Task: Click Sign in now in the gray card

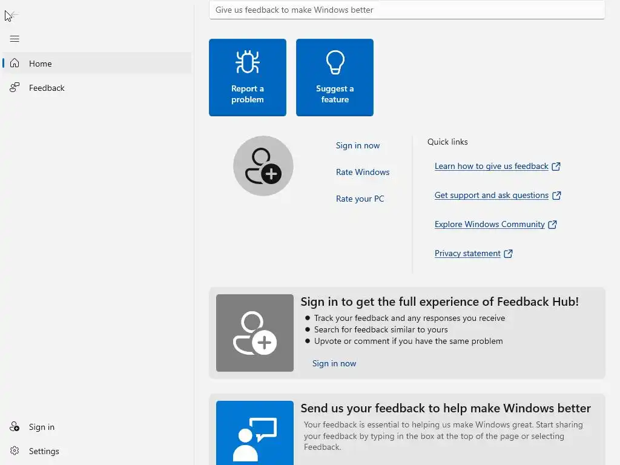Action: pos(334,363)
